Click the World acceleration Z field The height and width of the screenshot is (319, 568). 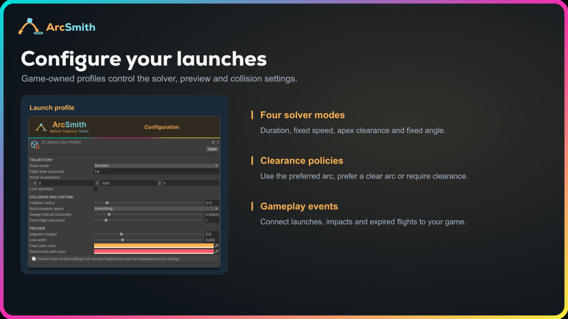pyautogui.click(x=191, y=183)
